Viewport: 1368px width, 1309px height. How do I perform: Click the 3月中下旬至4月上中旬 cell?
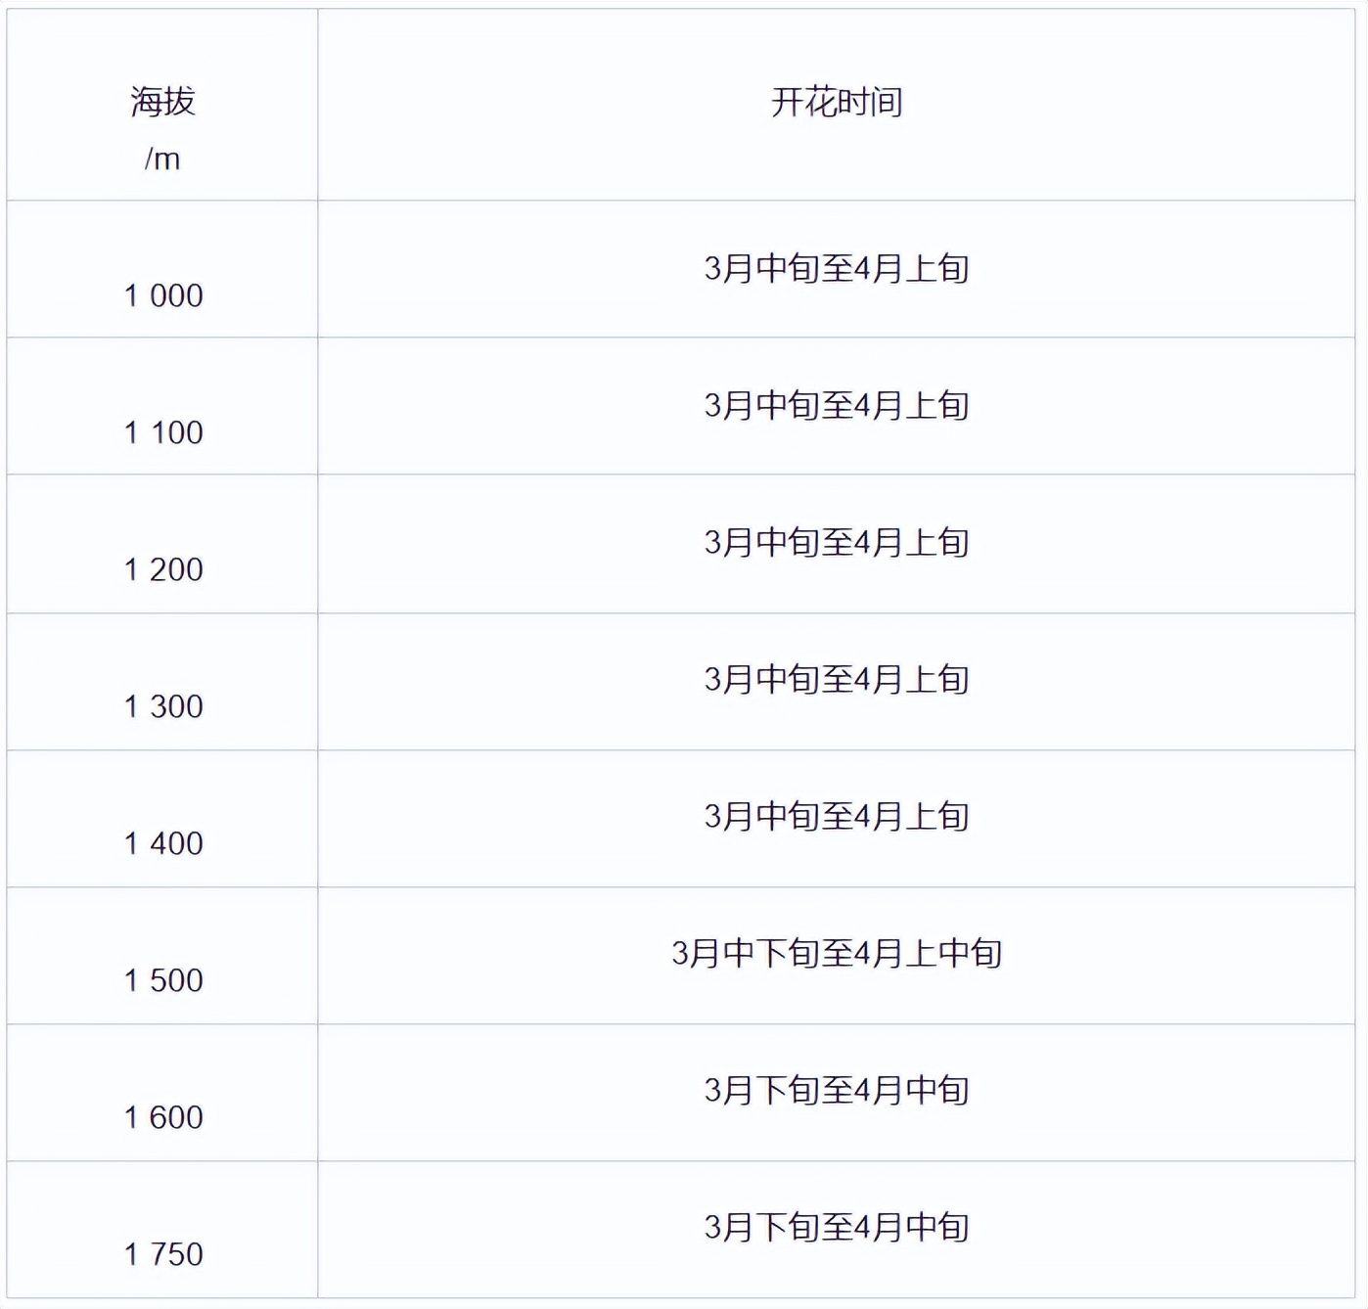click(837, 957)
